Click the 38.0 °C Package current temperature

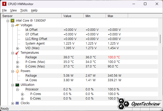(x=69, y=57)
